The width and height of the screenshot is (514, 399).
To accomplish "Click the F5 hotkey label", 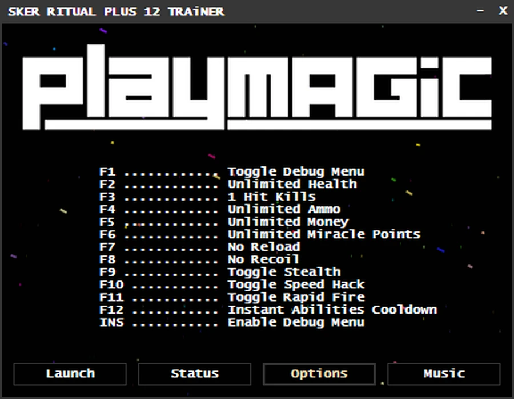I will tap(107, 222).
